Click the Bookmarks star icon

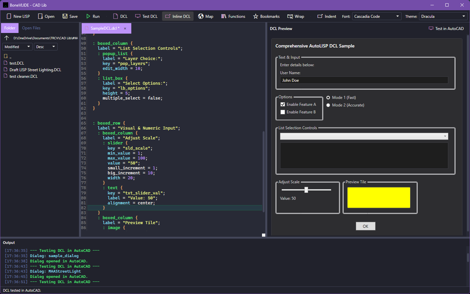pos(255,16)
